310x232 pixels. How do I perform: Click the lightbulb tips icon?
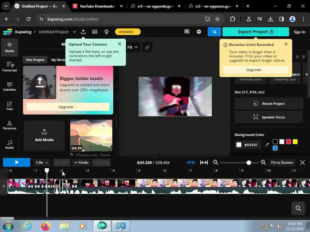point(107,32)
